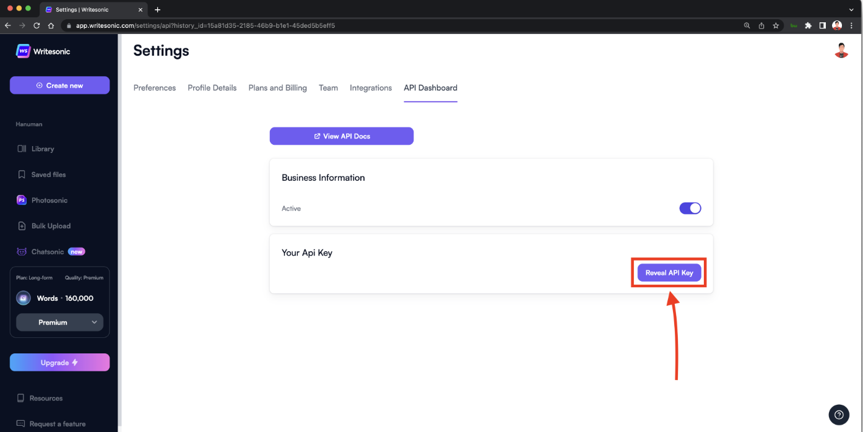Expand the Premium quality dropdown
Screen dimensions: 863x432
click(59, 322)
